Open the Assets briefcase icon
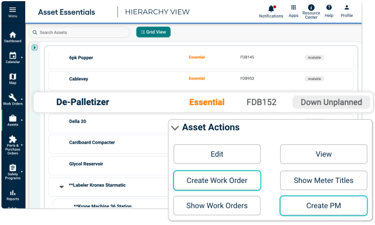This screenshot has width=375, height=225. coord(13,119)
